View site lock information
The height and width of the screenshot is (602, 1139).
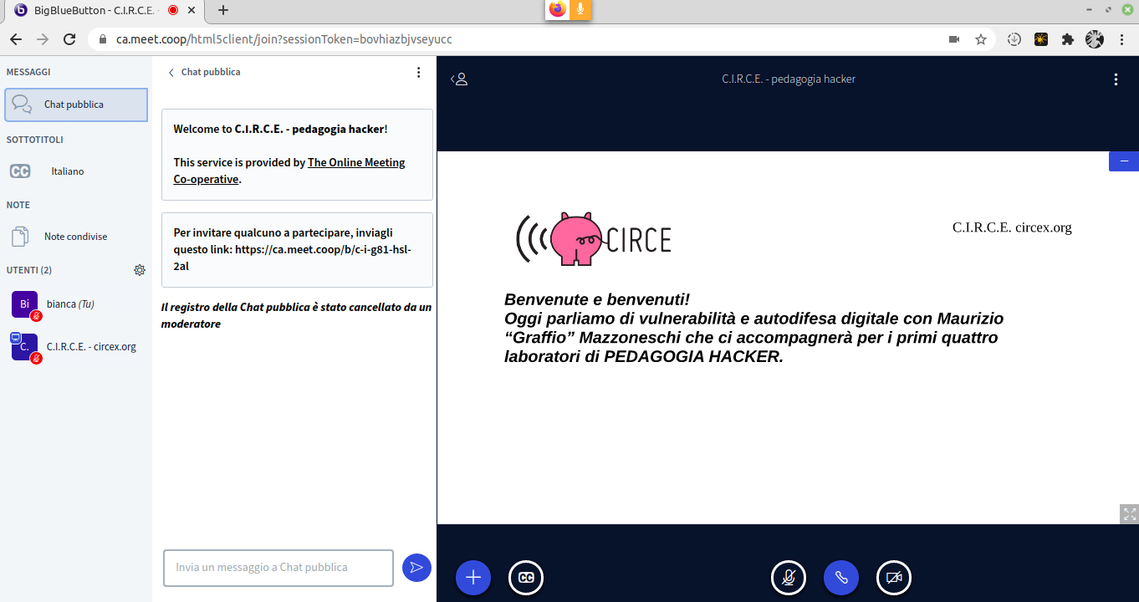click(103, 39)
